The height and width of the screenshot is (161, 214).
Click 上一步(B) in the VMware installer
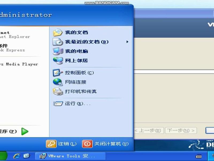149,130
